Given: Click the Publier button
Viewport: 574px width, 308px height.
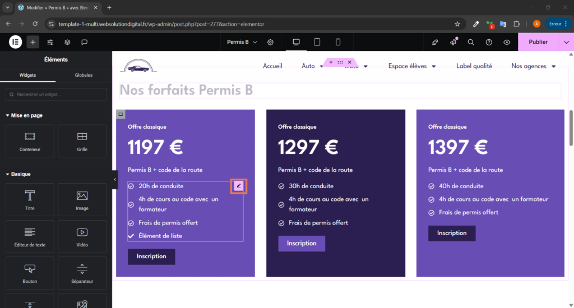Looking at the screenshot, I should pos(538,42).
